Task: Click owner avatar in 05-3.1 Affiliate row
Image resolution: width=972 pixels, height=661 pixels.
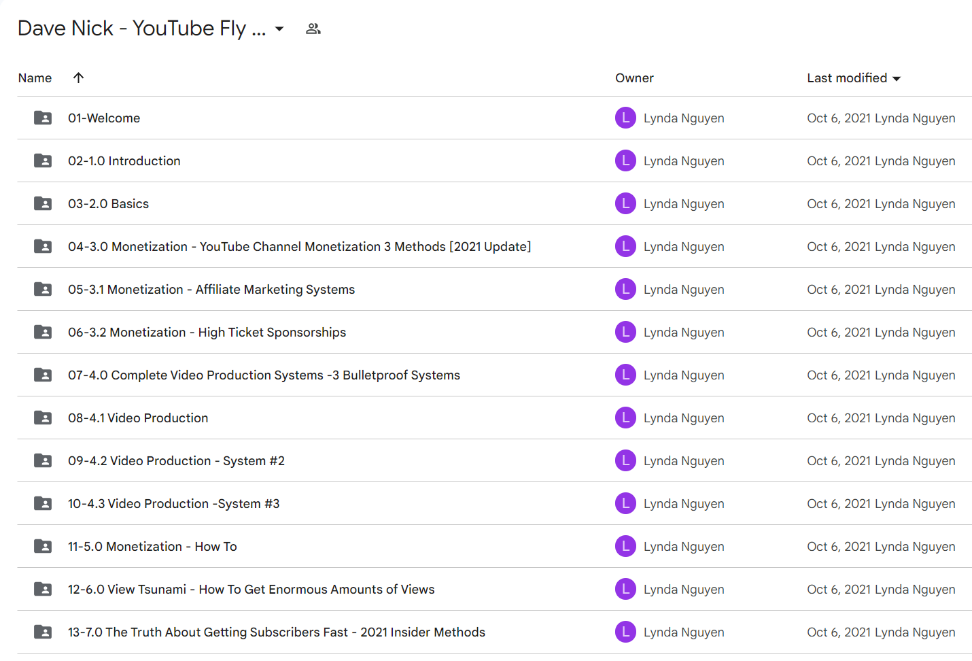Action: pos(625,289)
